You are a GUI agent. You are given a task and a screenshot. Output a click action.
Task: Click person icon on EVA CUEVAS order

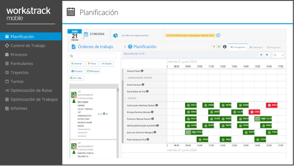tap(74, 101)
